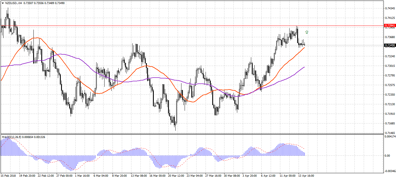Screen dimensions: 396x179
Task: Click the 6 Mar 04:00 time label
Action: (x=101, y=176)
